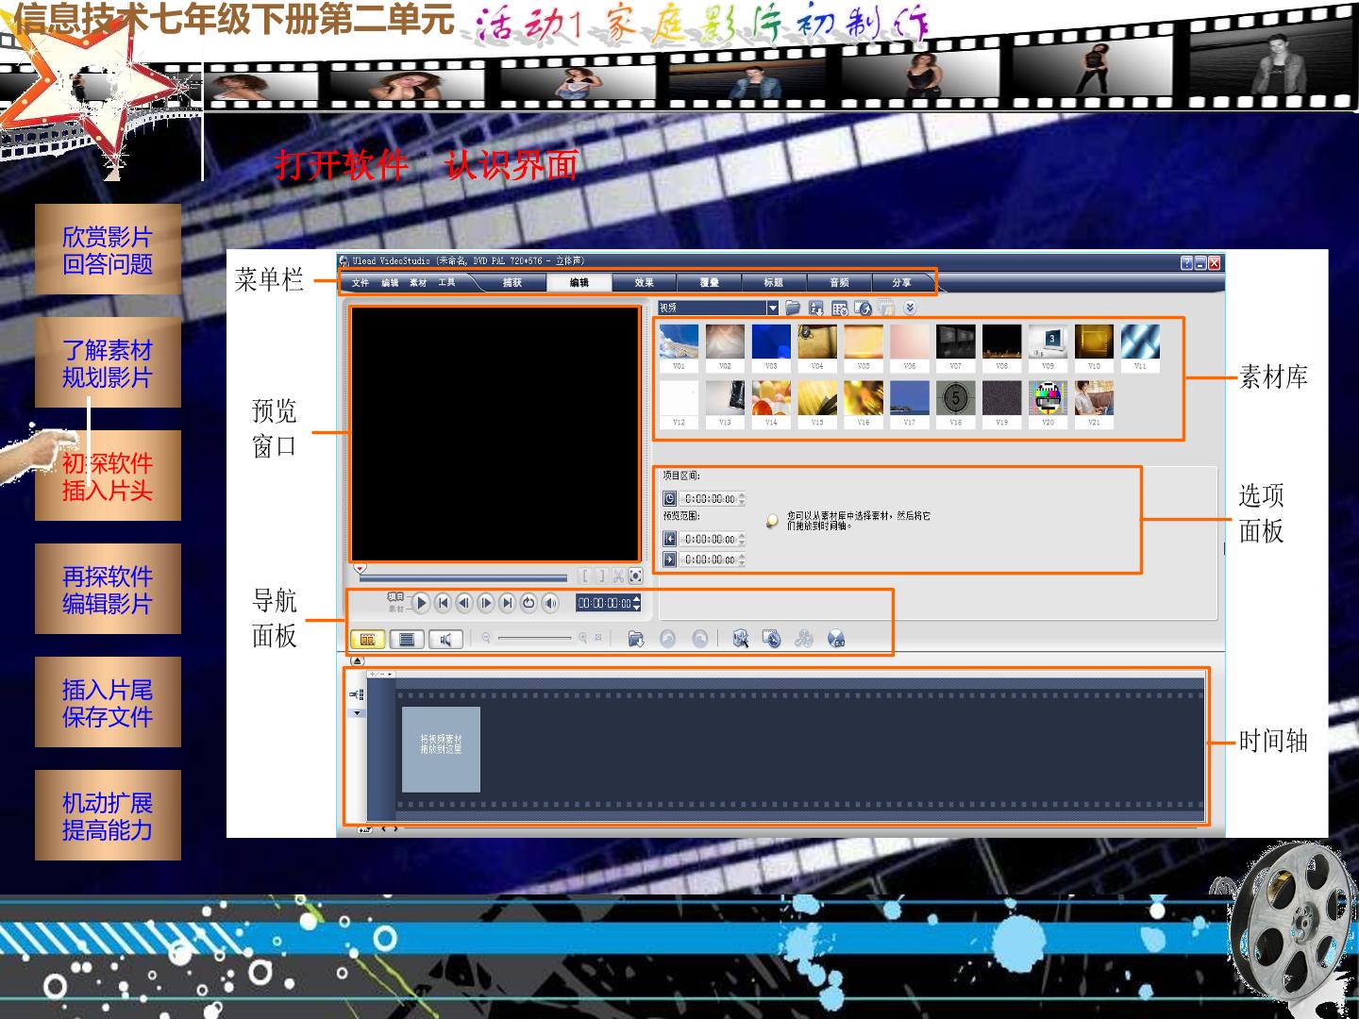
Task: Open the 文件 menu
Action: tap(361, 282)
